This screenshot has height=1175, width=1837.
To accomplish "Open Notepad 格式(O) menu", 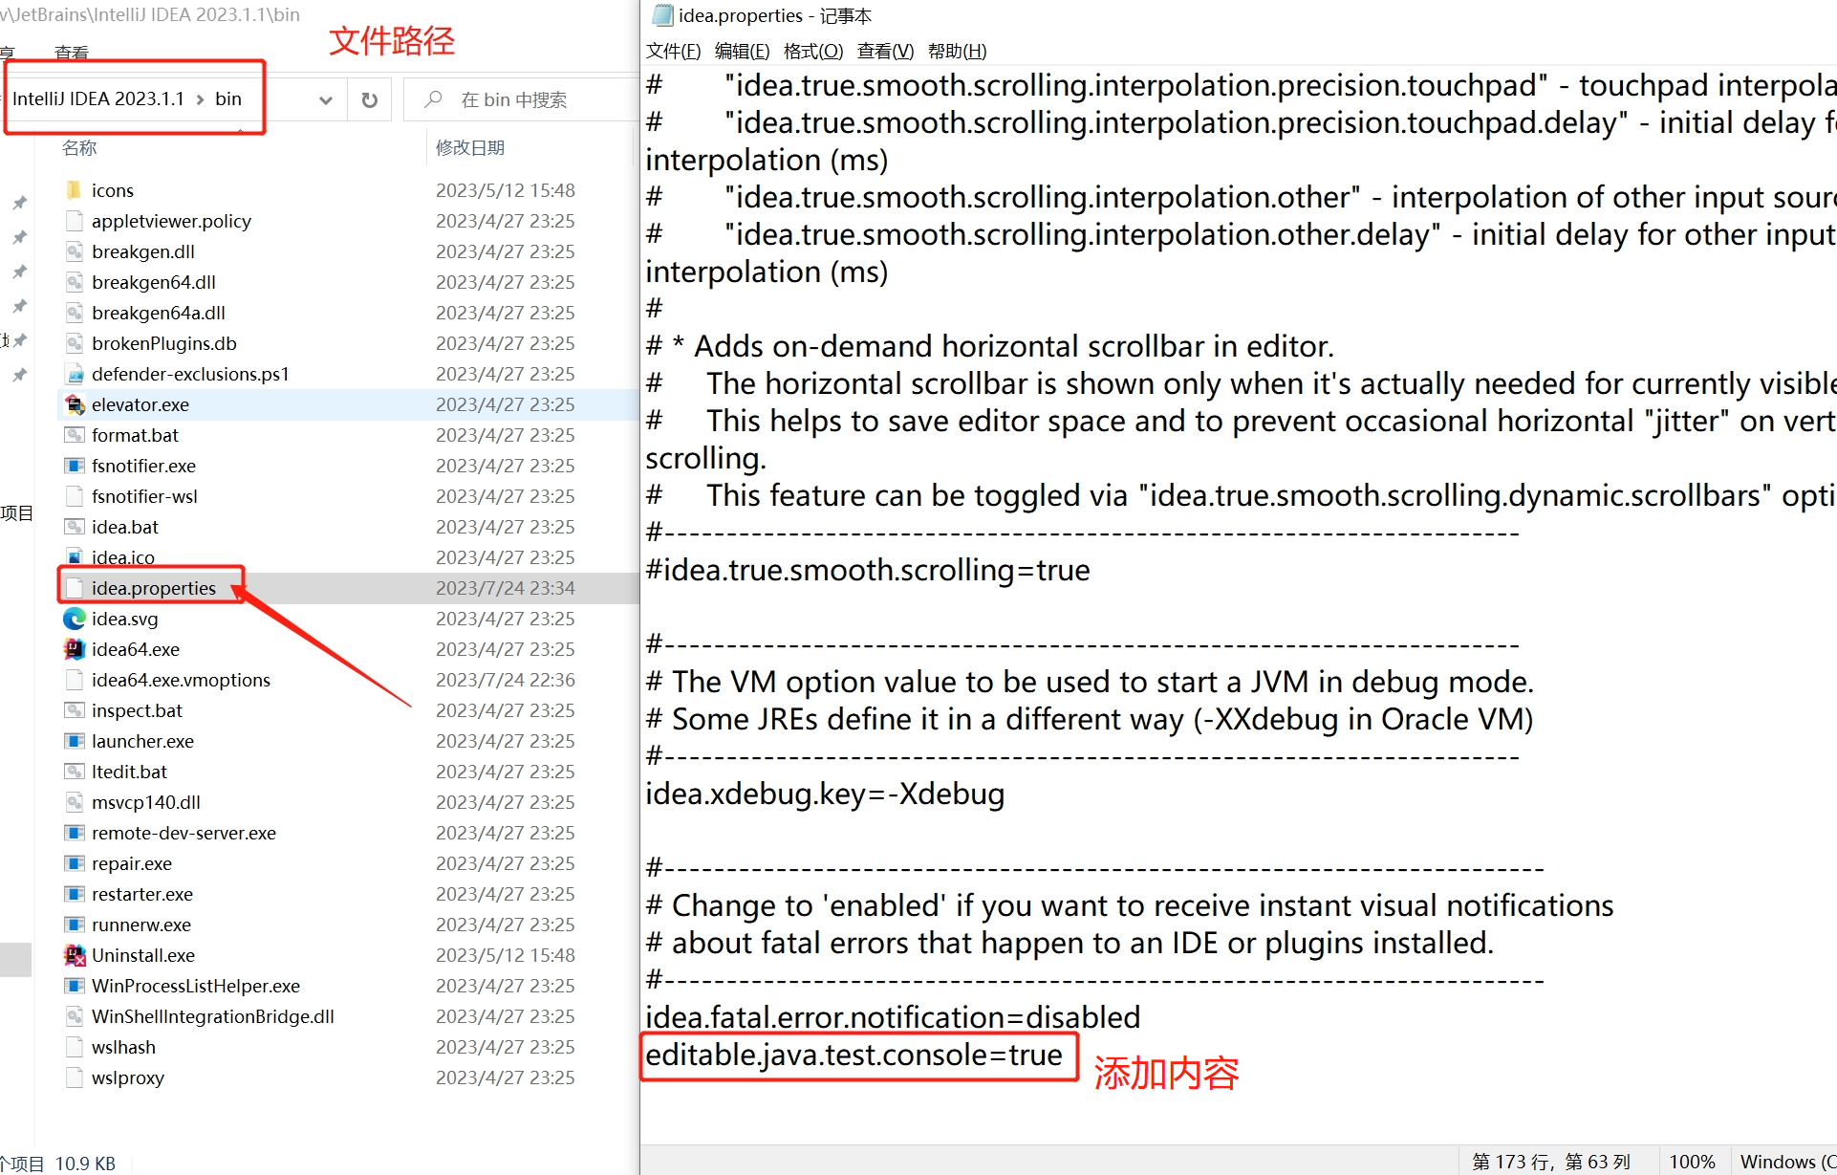I will 813,51.
